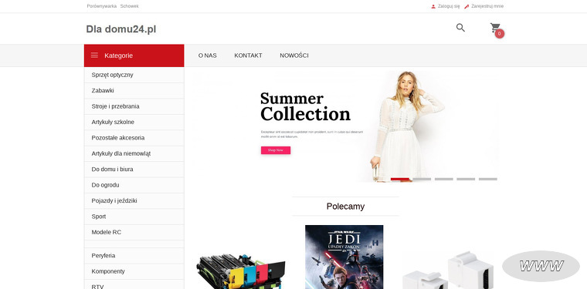Click the user icon beside Zaloguj się
The height and width of the screenshot is (289, 587).
click(x=433, y=6)
